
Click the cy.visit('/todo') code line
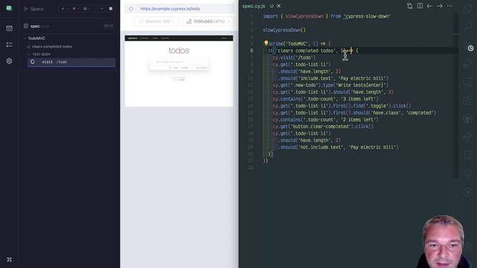point(294,58)
